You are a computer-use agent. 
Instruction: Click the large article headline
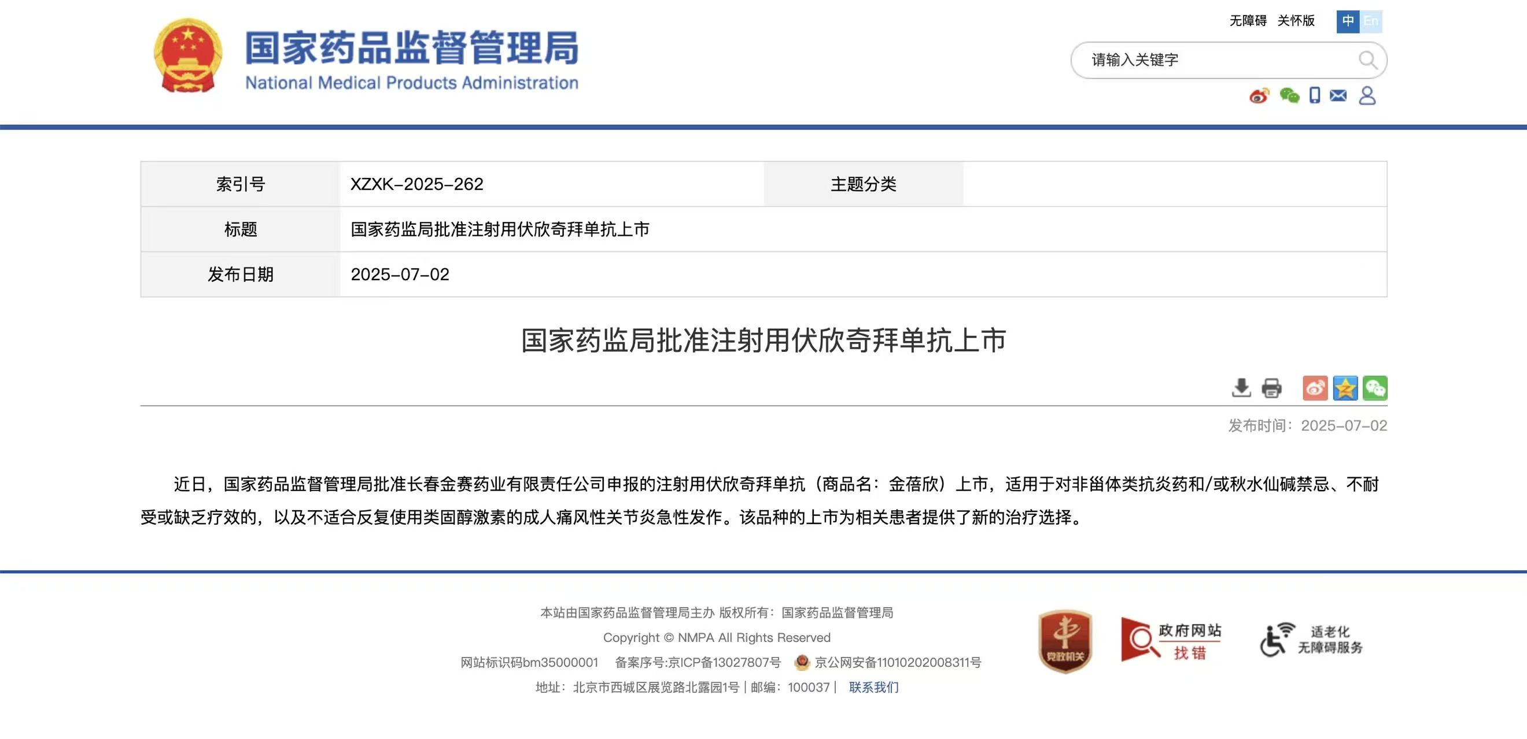(763, 340)
